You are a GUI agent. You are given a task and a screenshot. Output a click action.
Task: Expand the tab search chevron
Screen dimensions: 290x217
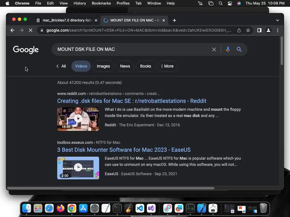pyautogui.click(x=278, y=20)
